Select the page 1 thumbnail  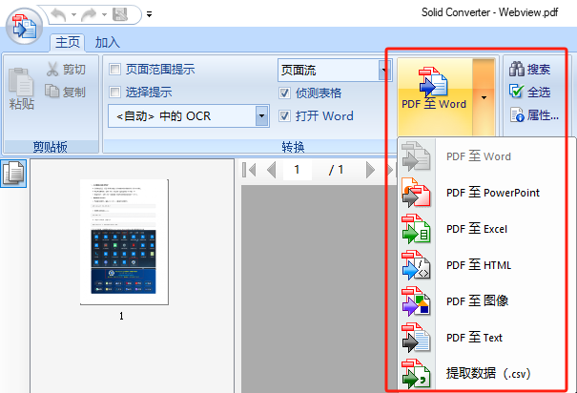tap(124, 242)
